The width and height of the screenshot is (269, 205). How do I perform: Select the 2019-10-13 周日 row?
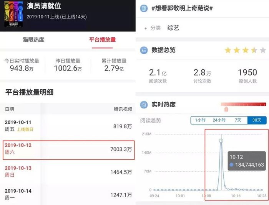click(68, 172)
